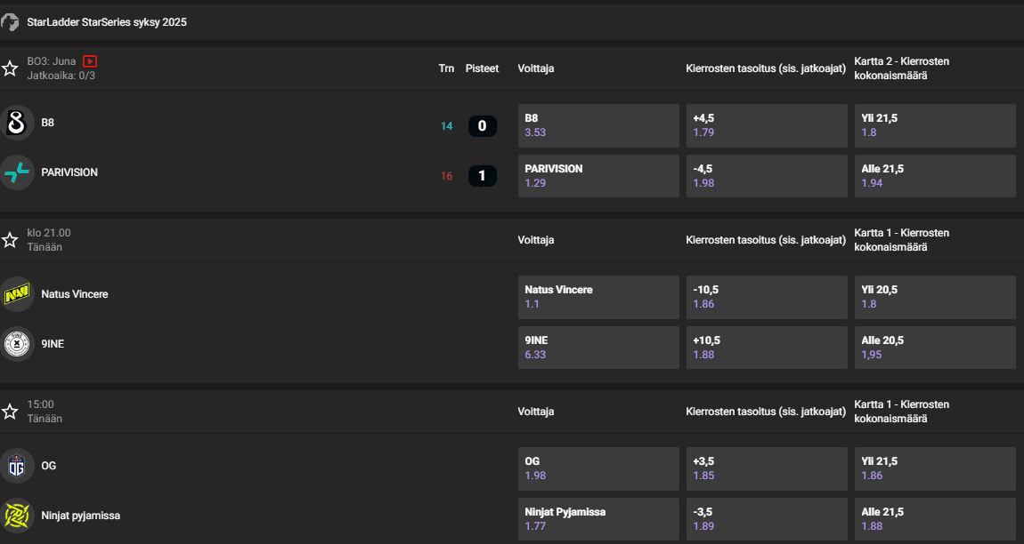This screenshot has height=544, width=1024.
Task: Select Ninjat Pyjamissa -3,5 handicap at 1.89
Action: click(767, 518)
